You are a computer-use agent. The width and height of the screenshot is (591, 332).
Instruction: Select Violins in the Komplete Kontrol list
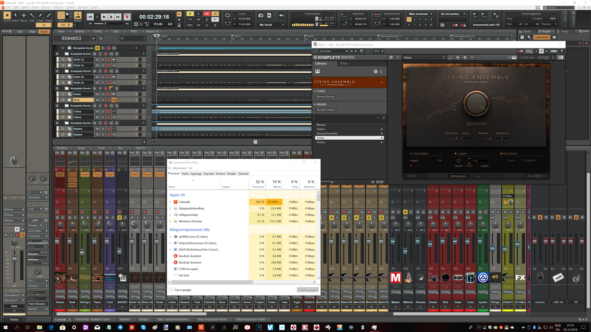[x=321, y=142]
